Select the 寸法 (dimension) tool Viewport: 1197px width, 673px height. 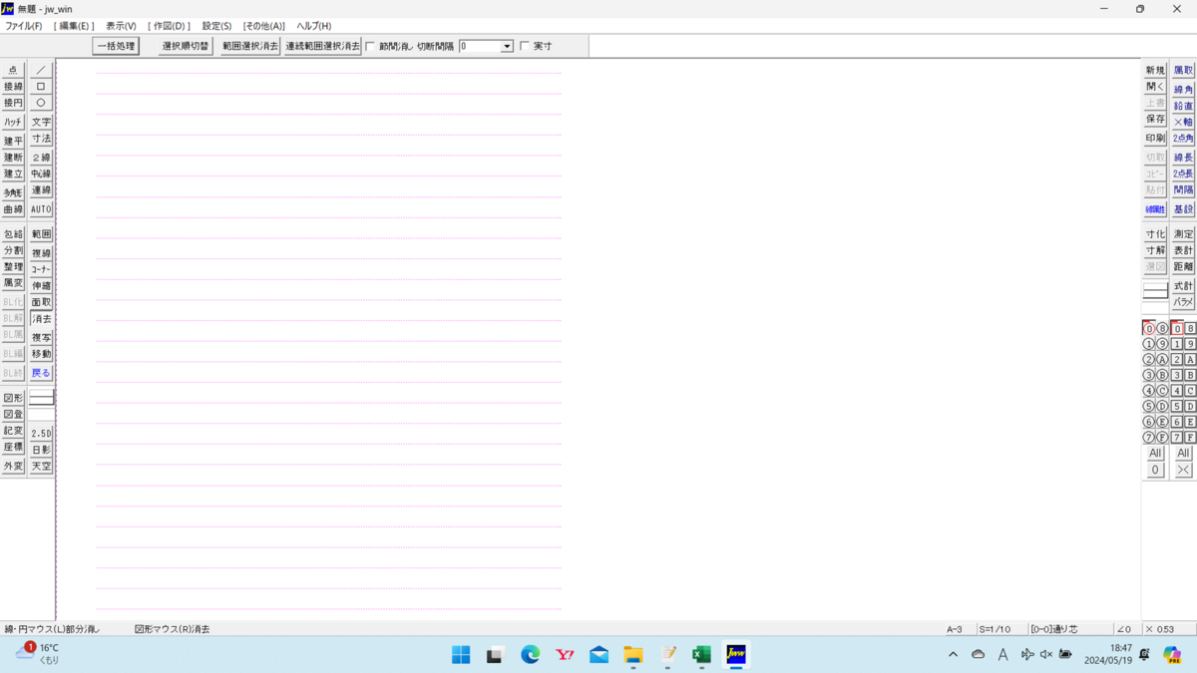coord(40,139)
